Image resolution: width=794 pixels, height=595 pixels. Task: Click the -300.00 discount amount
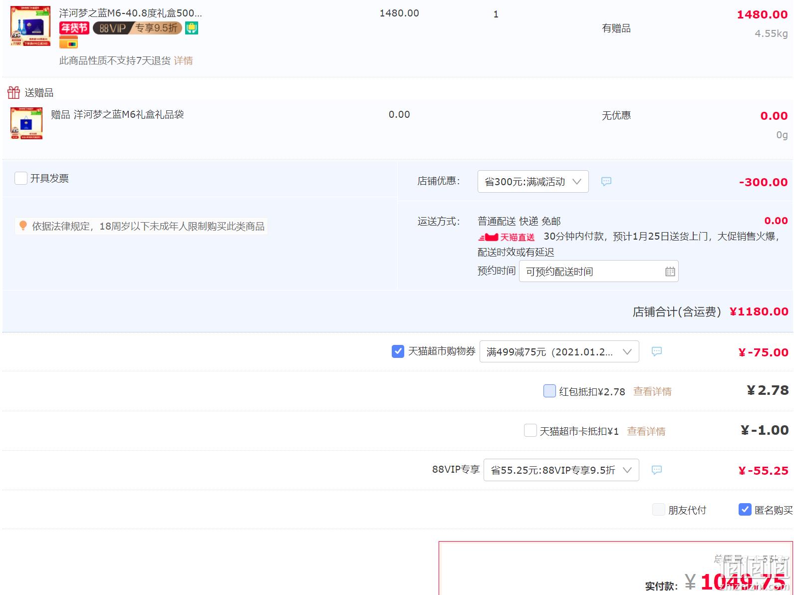click(763, 182)
